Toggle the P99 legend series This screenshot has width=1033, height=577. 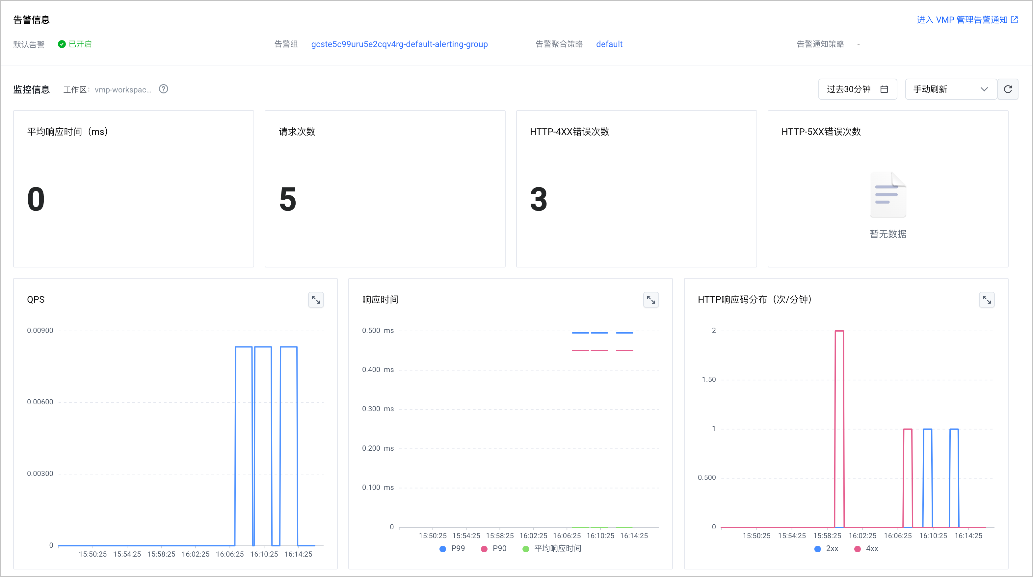tap(452, 549)
